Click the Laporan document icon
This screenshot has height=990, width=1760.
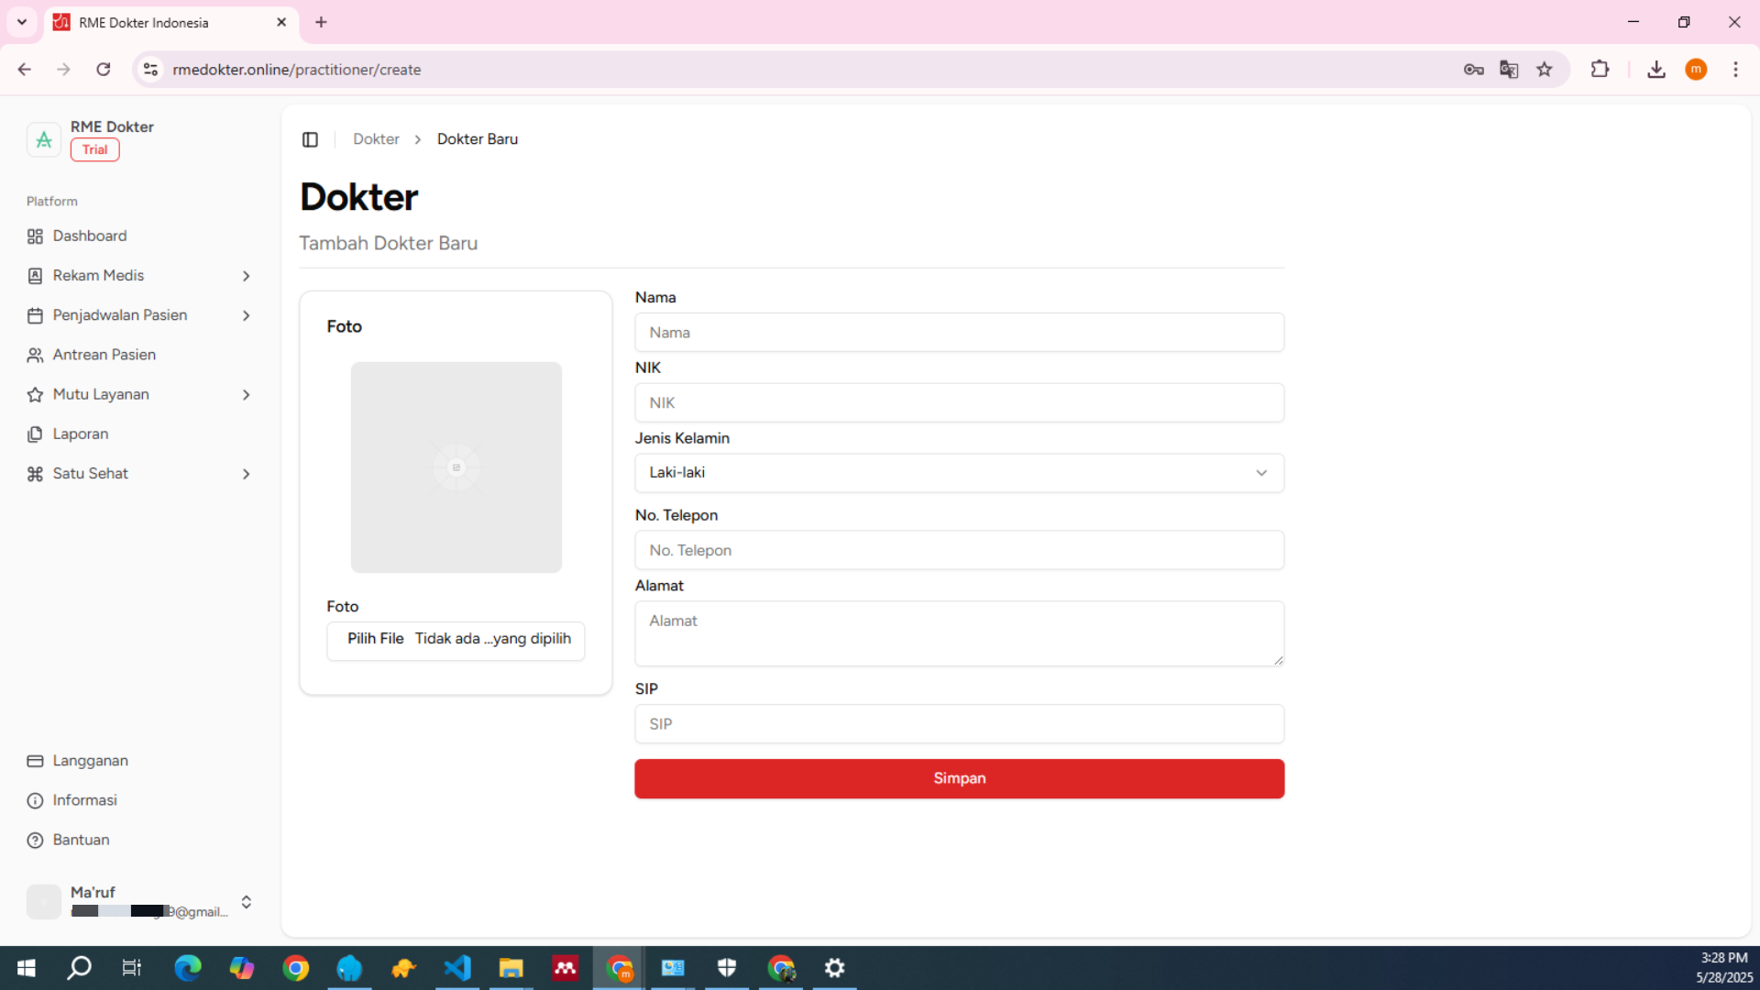35,434
